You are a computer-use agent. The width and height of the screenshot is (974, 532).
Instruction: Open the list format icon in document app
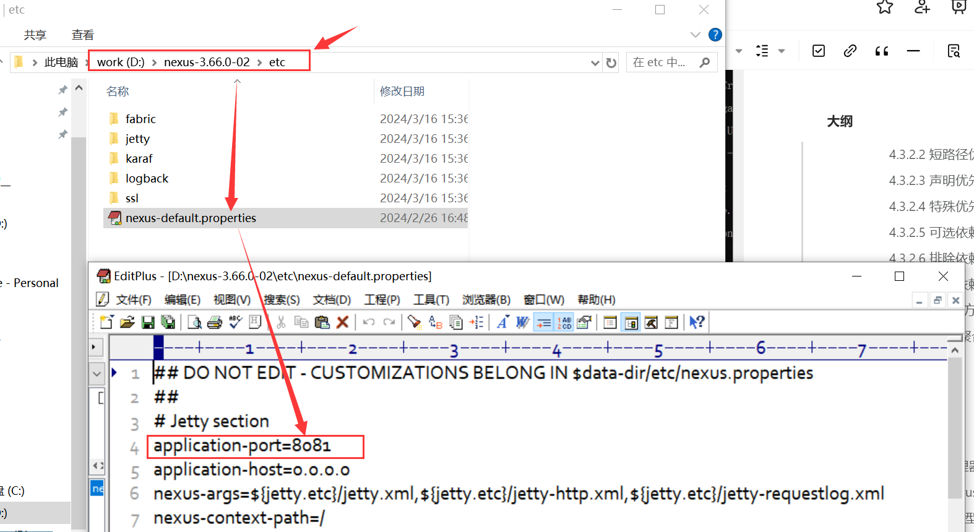(x=762, y=51)
